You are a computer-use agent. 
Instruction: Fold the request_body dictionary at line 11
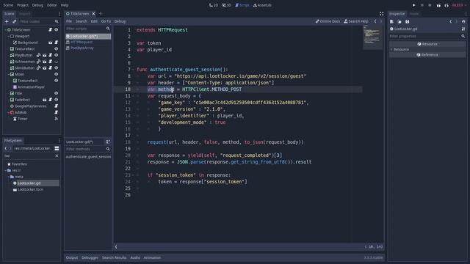point(133,96)
